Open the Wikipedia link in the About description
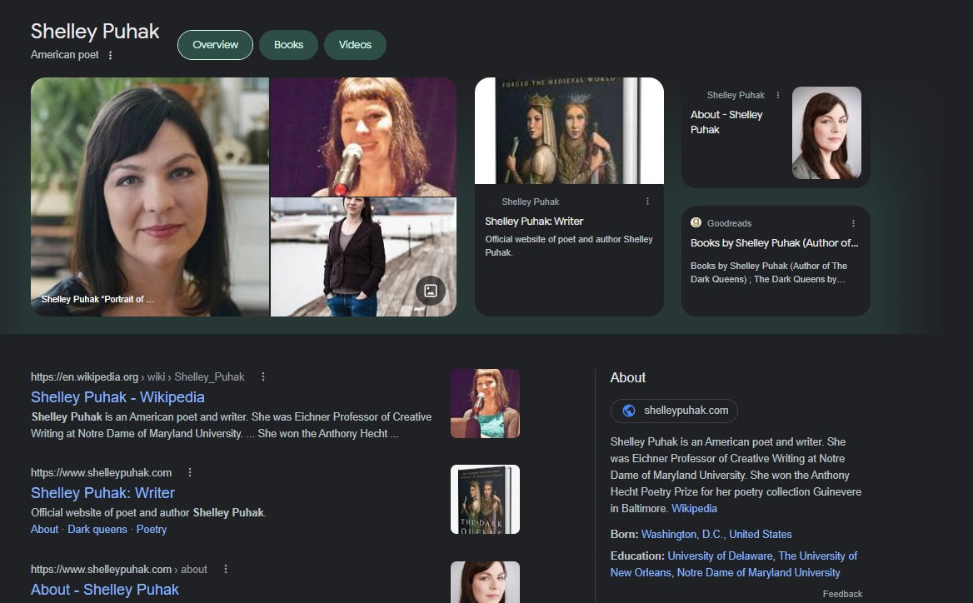The height and width of the screenshot is (603, 973). coord(695,508)
